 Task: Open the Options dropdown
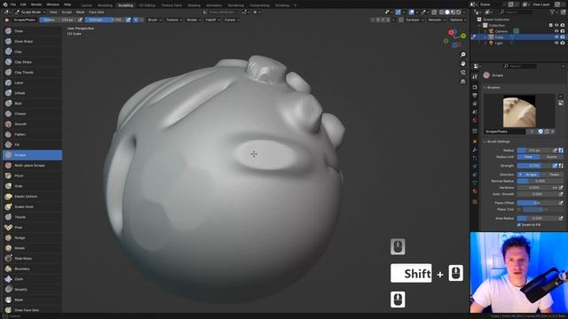click(x=458, y=19)
